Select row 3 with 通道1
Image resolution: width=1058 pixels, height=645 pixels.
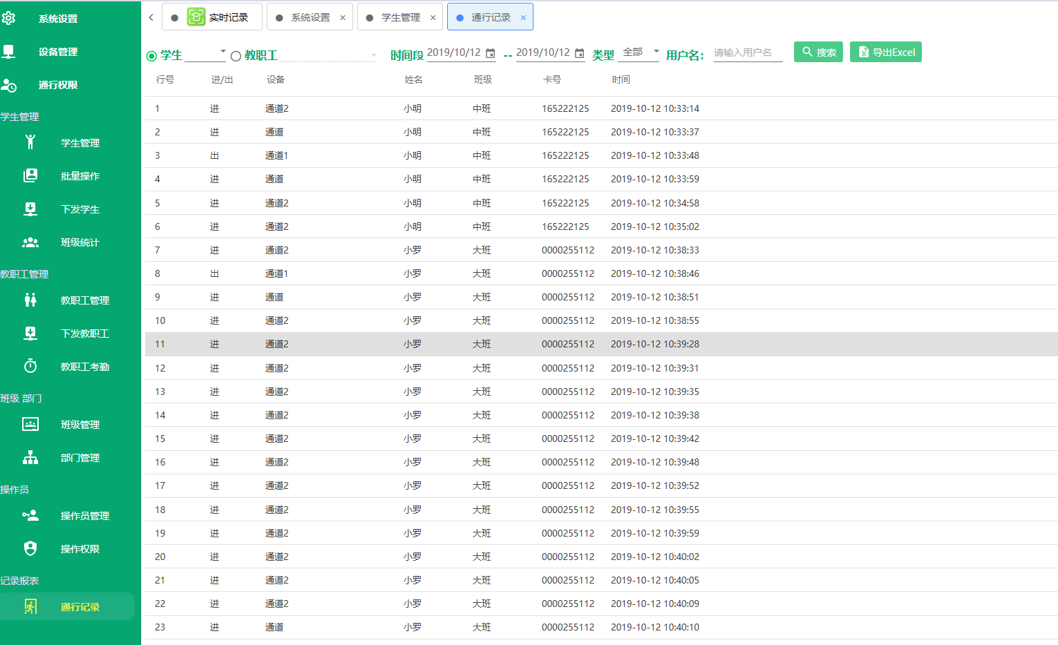pyautogui.click(x=601, y=155)
